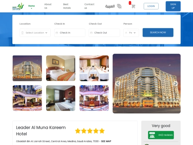Screen dimensions: 193x145
Task: Click the Smart Hotels System logo
Action: point(18,6)
